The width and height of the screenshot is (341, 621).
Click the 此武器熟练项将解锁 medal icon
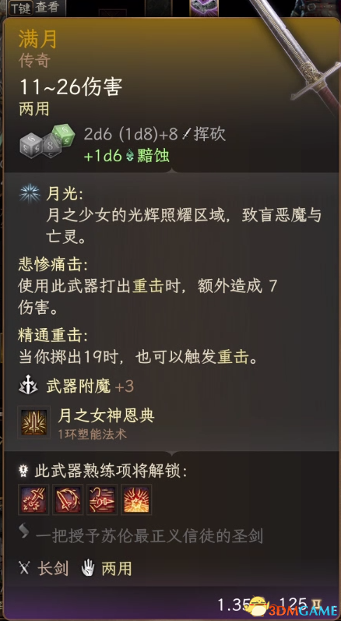point(23,471)
